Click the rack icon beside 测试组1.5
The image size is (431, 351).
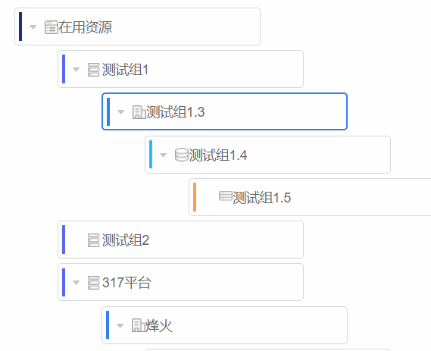point(226,196)
